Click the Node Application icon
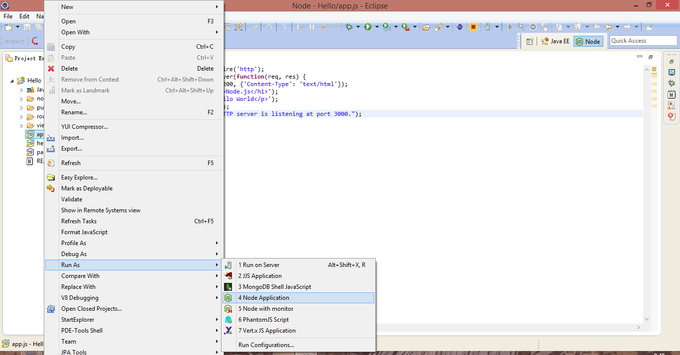The width and height of the screenshot is (680, 355). [228, 298]
